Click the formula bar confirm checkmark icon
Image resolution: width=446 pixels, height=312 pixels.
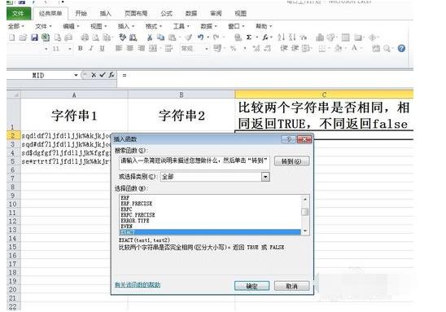[103, 75]
